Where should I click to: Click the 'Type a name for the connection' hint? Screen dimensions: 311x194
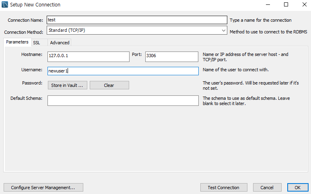tap(261, 20)
